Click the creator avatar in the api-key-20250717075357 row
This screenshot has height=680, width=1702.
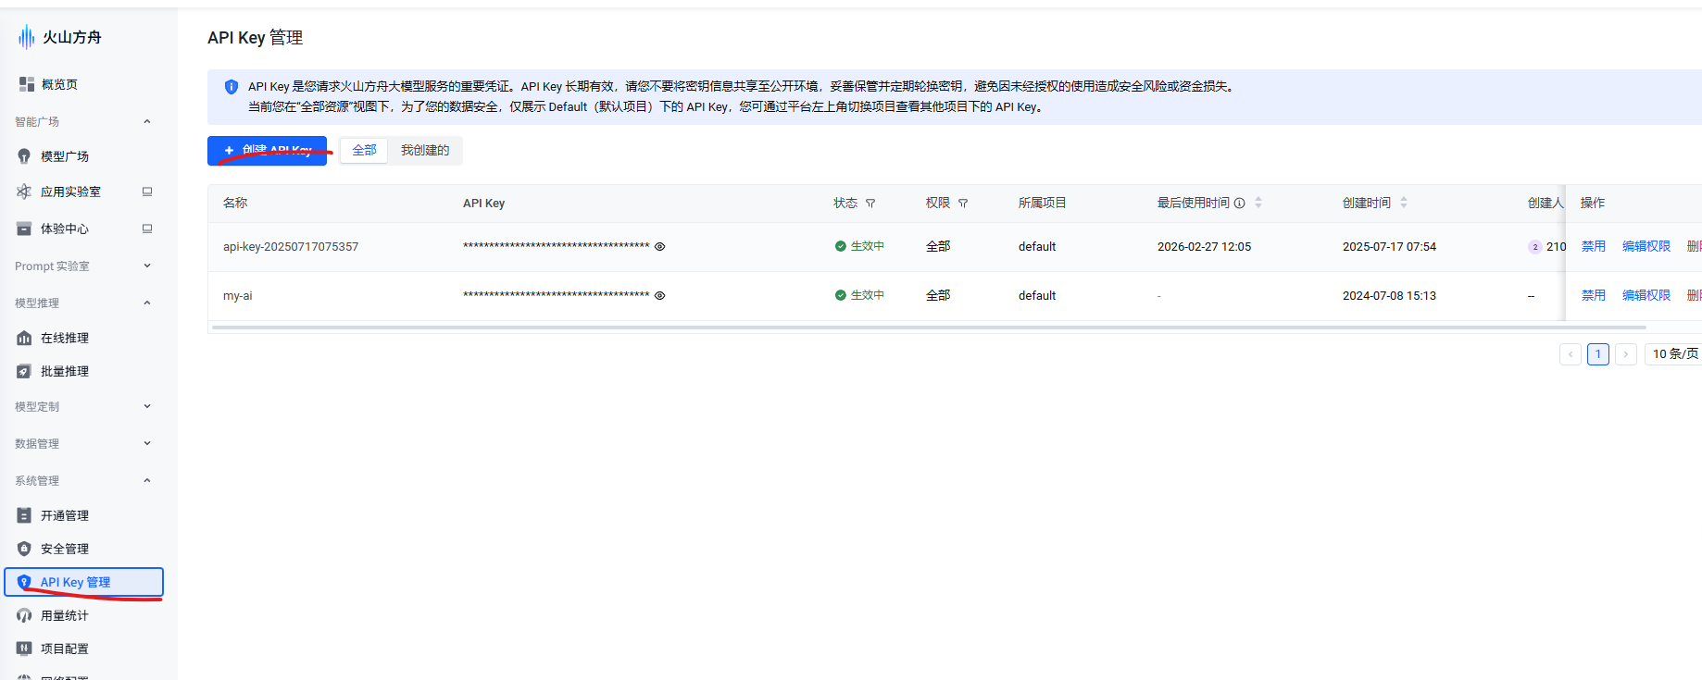tap(1535, 247)
